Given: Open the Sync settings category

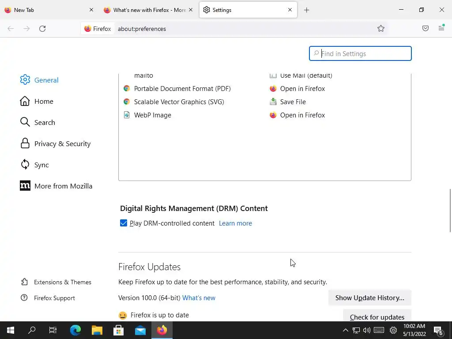Looking at the screenshot, I should (34, 165).
